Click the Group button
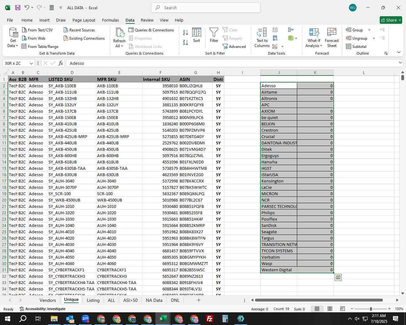This screenshot has height=325, width=406. pyautogui.click(x=355, y=30)
